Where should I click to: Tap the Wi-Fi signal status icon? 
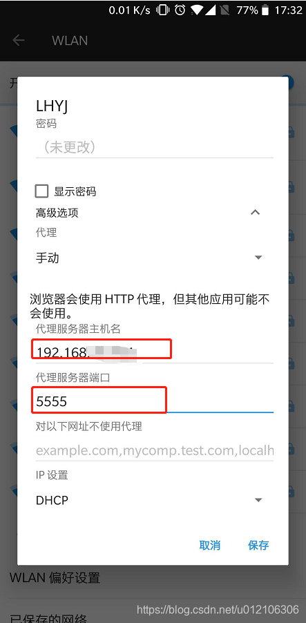tap(197, 10)
